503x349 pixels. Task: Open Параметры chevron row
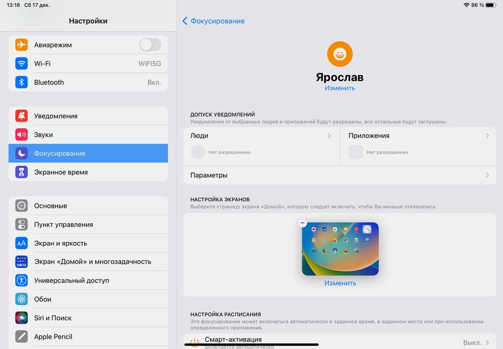[x=340, y=175]
